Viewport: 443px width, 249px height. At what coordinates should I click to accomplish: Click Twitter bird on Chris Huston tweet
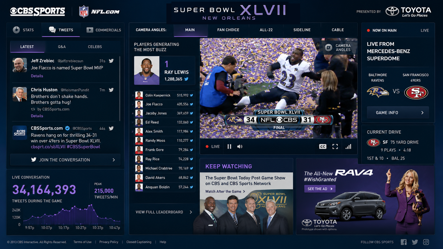[111, 90]
